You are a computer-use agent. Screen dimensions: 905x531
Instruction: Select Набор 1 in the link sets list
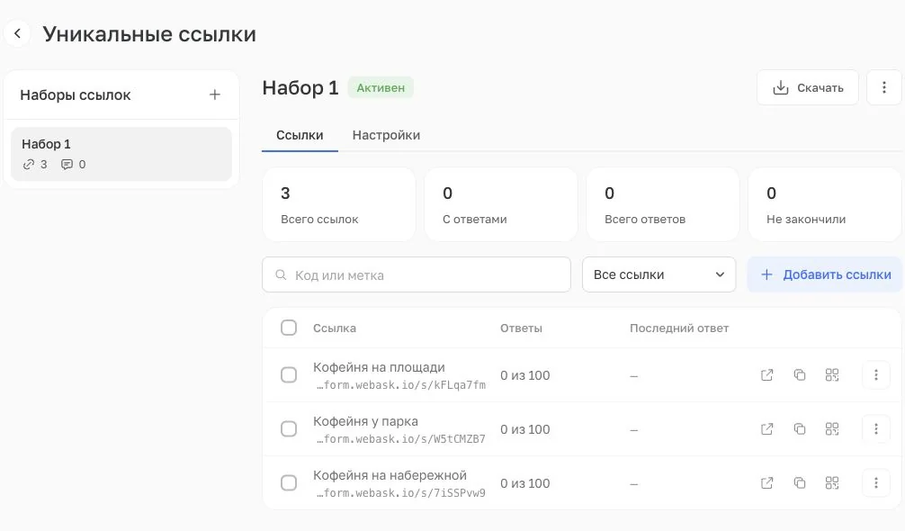point(121,154)
